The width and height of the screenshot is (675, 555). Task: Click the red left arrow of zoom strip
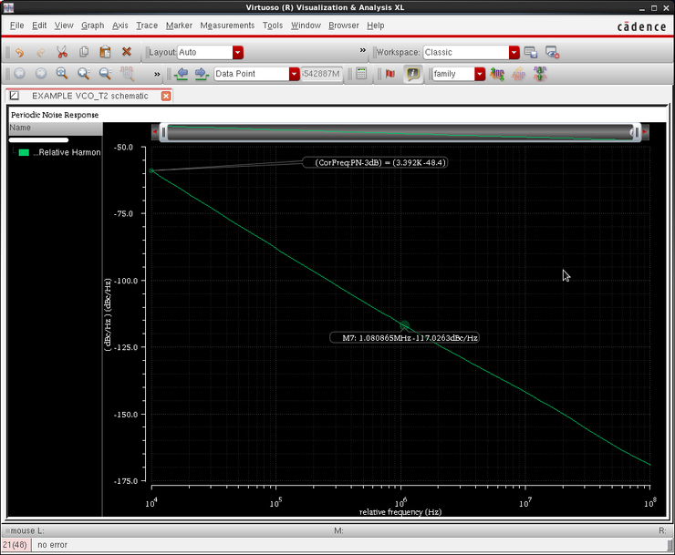tap(155, 132)
